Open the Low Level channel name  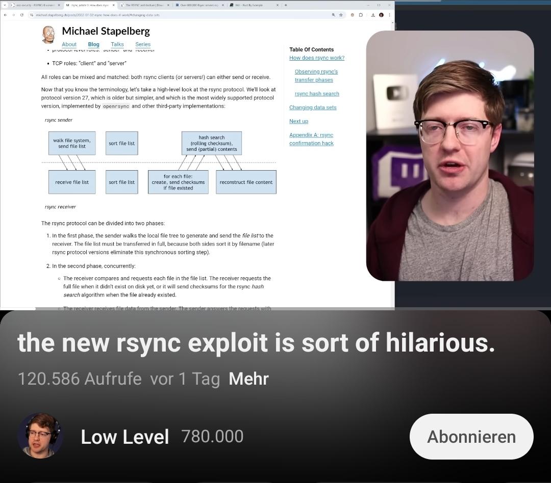tap(125, 437)
